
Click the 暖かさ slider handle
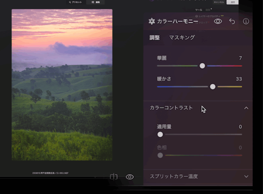[x=213, y=87]
